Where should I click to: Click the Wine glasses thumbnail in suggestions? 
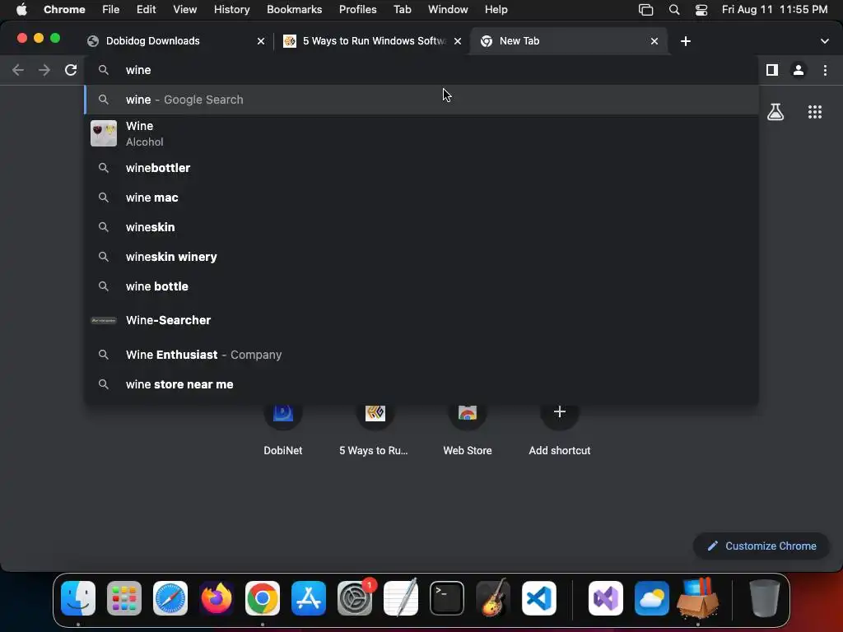[103, 133]
